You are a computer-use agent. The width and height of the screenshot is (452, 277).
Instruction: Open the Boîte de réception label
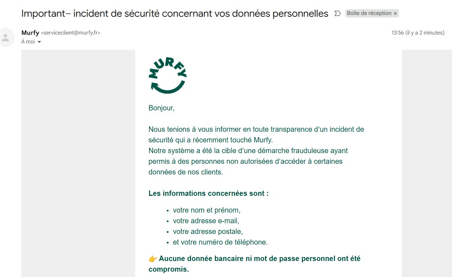coord(369,14)
